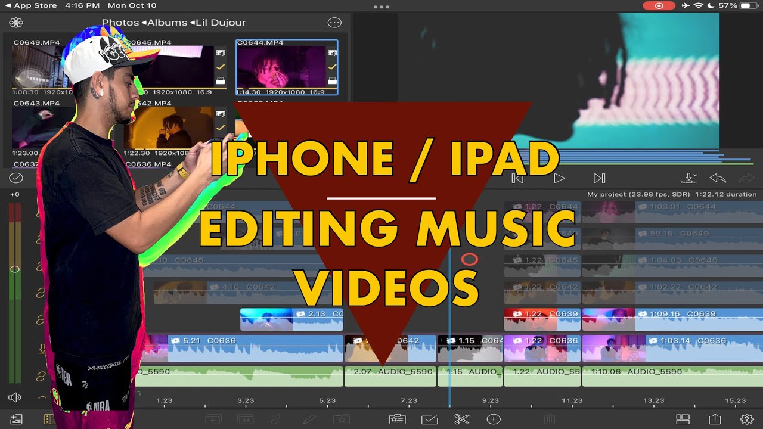
Task: Go back to Albums in the breadcrumb
Action: click(168, 23)
